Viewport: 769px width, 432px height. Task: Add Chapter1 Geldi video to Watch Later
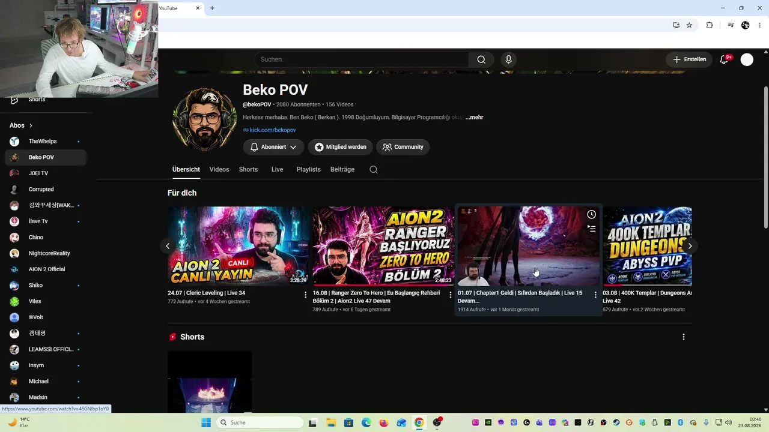(592, 215)
